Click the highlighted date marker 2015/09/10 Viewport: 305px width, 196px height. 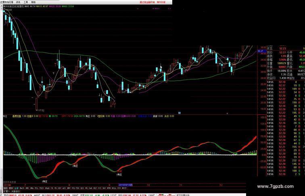coord(125,185)
